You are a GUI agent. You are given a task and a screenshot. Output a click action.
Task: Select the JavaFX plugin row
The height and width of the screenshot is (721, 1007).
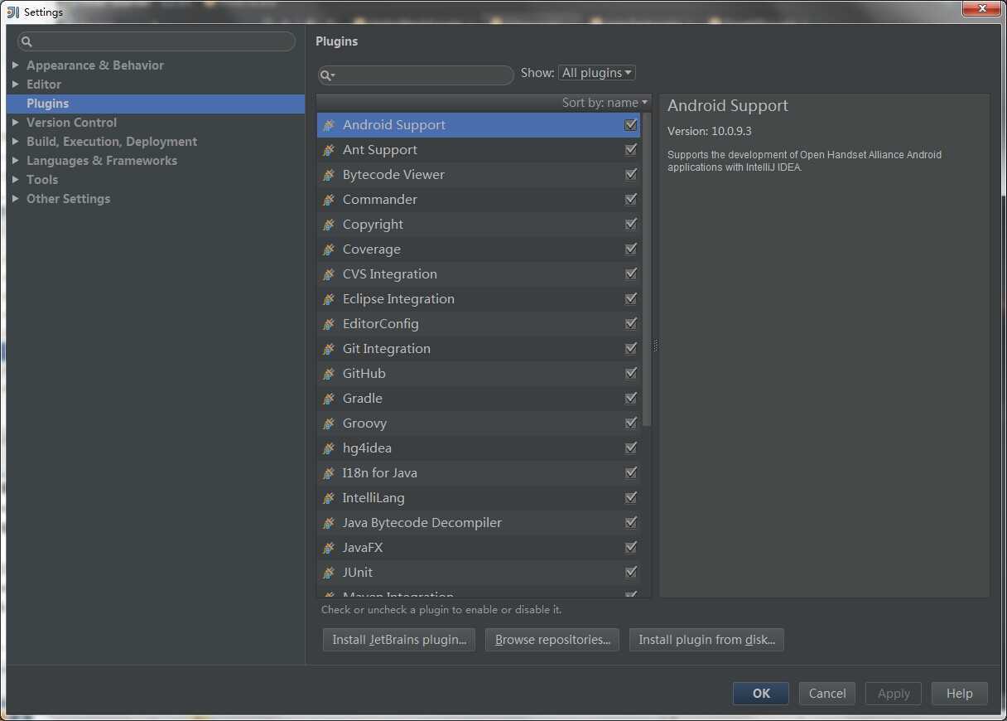point(479,548)
